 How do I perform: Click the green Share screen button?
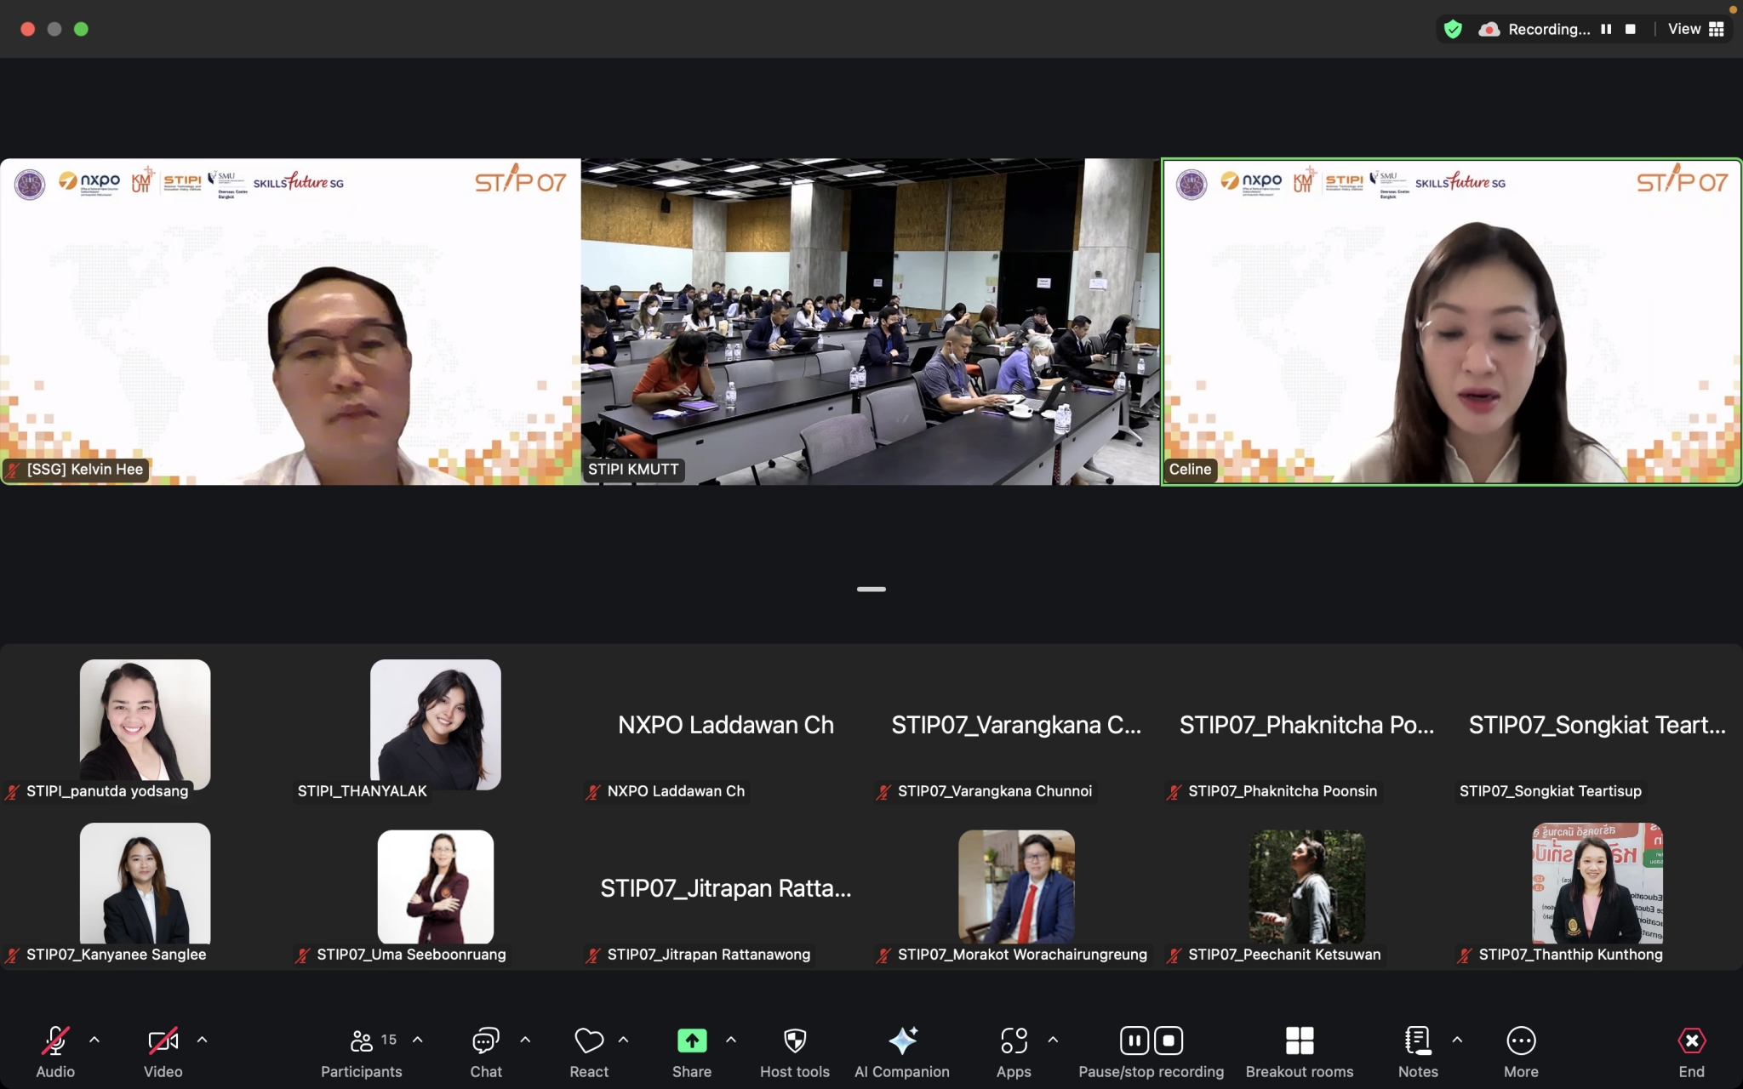click(x=692, y=1041)
